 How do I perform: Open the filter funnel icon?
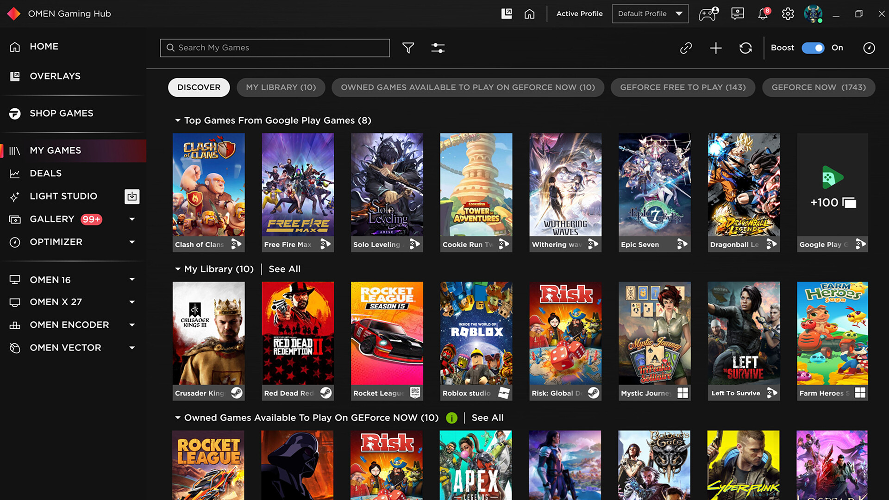click(408, 48)
